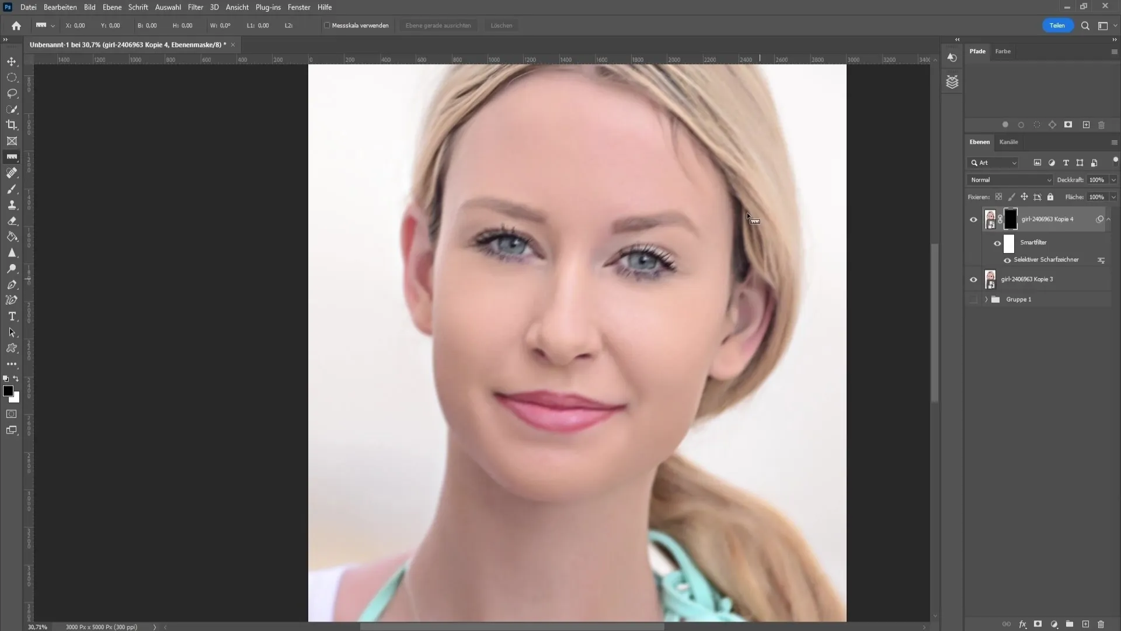Select the Lasso tool
This screenshot has width=1121, height=631.
click(12, 93)
